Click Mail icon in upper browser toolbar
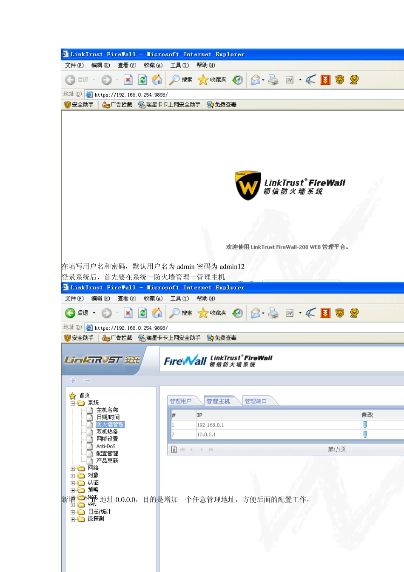404x572 pixels. pyautogui.click(x=256, y=80)
